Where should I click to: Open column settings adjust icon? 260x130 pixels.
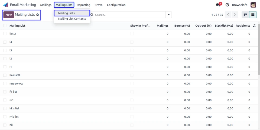pos(254,26)
